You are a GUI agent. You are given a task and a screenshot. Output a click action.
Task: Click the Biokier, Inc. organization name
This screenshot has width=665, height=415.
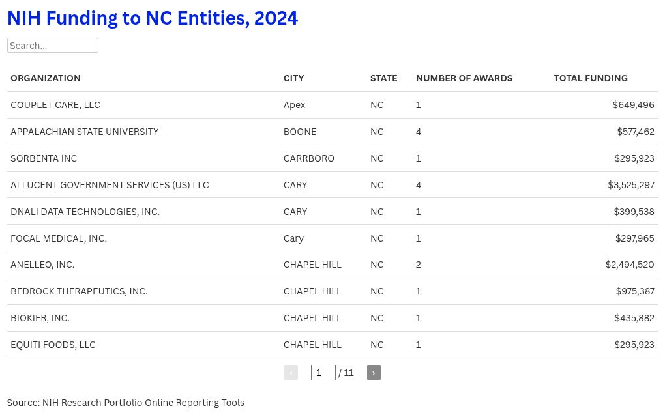click(40, 318)
